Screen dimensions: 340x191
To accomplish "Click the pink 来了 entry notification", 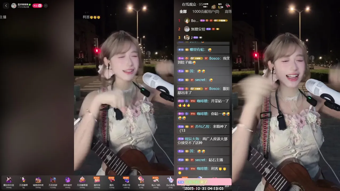I will pyautogui.click(x=204, y=182).
